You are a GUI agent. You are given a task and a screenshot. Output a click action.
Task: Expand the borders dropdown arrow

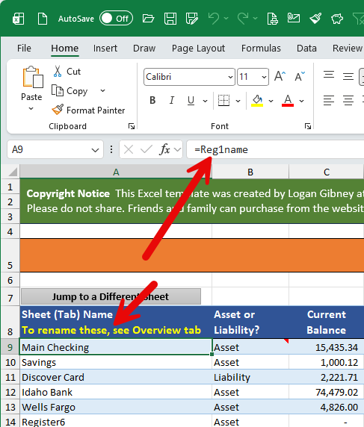pyautogui.click(x=238, y=101)
